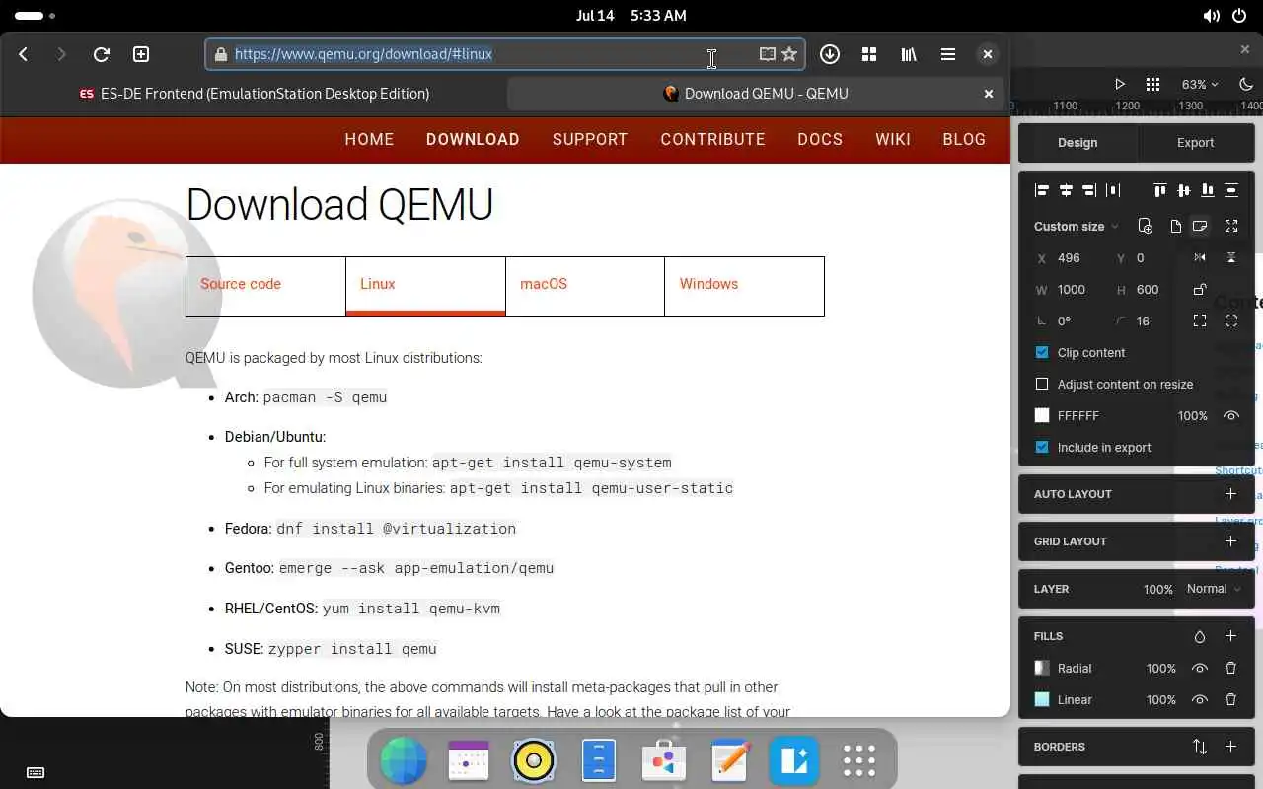The image size is (1263, 789).
Task: Add a new fill
Action: (x=1230, y=636)
